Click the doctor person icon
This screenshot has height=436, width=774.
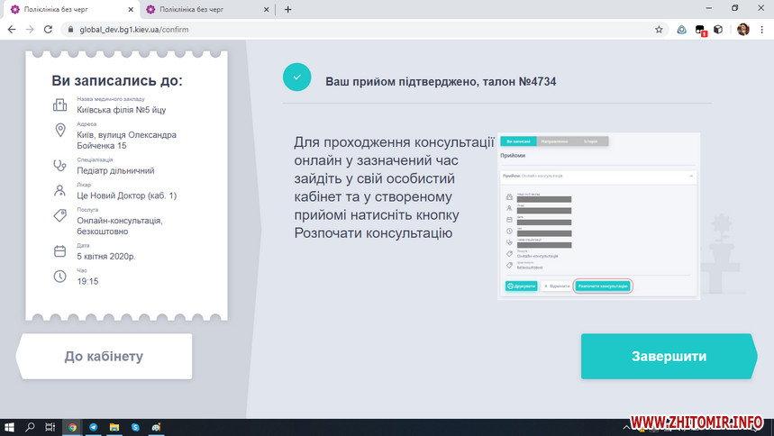tap(60, 191)
